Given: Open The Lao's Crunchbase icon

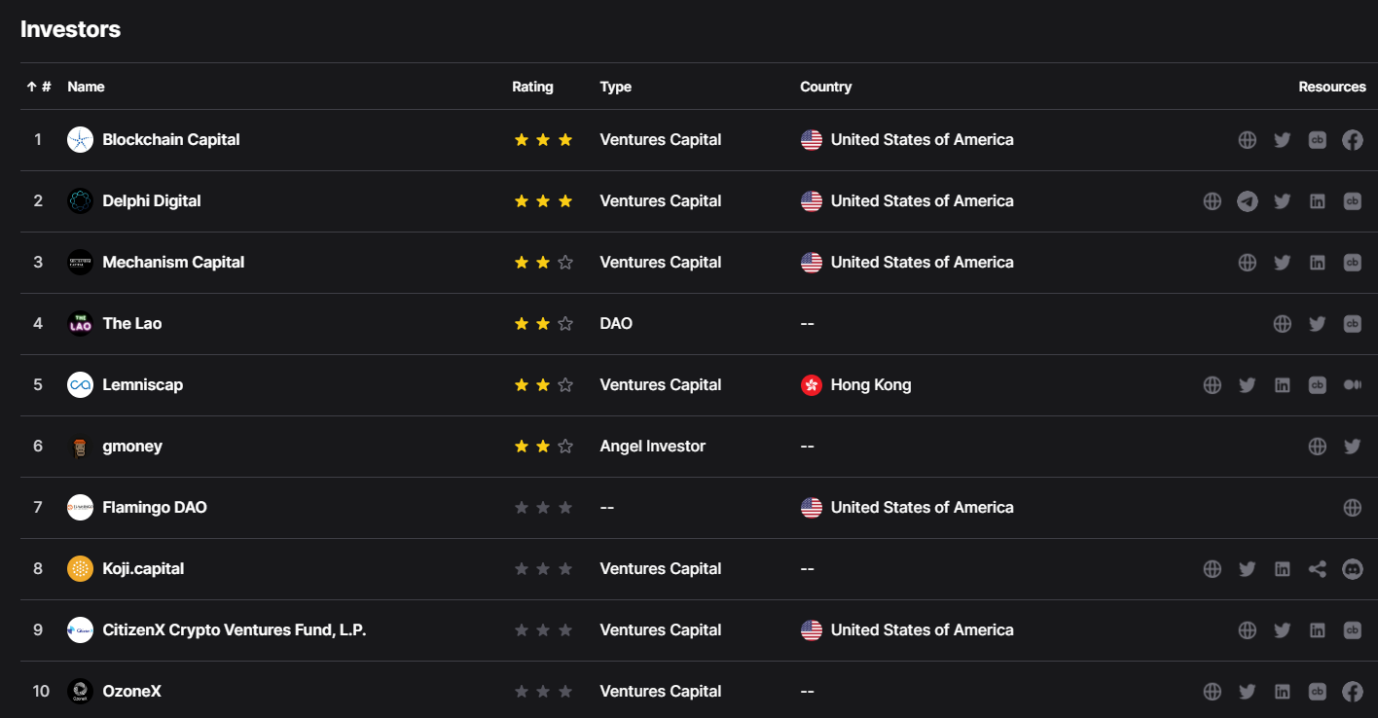Looking at the screenshot, I should (1352, 324).
